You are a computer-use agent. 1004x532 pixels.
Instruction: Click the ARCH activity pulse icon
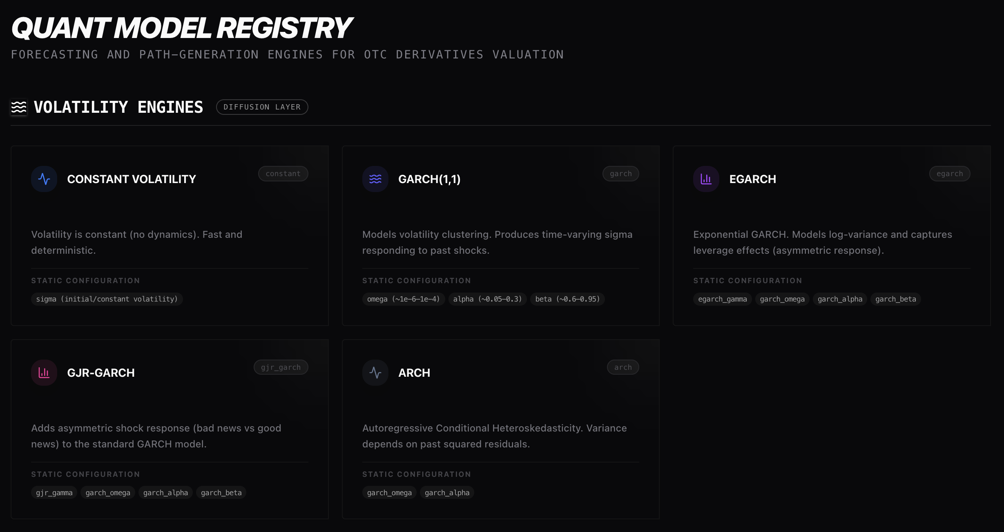pyautogui.click(x=375, y=373)
